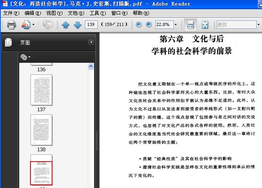Select page 138 thumbnail
This screenshot has height=188, width=262.
(x=41, y=130)
